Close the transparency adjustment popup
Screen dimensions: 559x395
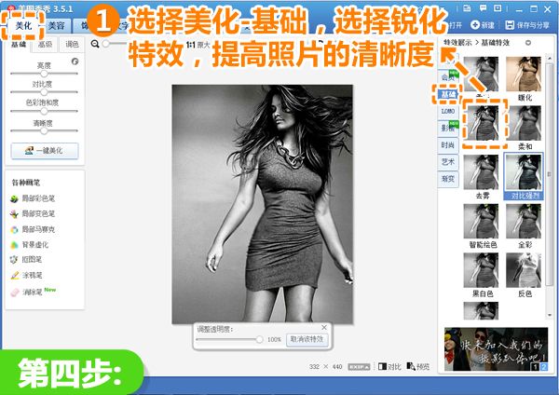click(x=323, y=327)
